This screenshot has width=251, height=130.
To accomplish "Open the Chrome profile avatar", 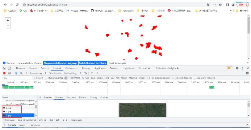I will 233,5.
